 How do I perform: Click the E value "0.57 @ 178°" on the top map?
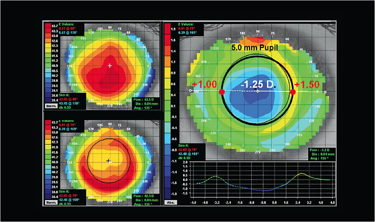click(68, 32)
